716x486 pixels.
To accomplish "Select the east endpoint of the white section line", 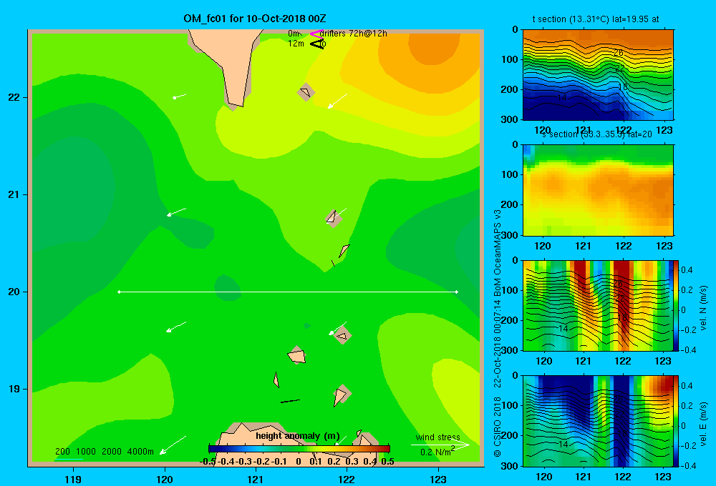I will click(456, 292).
